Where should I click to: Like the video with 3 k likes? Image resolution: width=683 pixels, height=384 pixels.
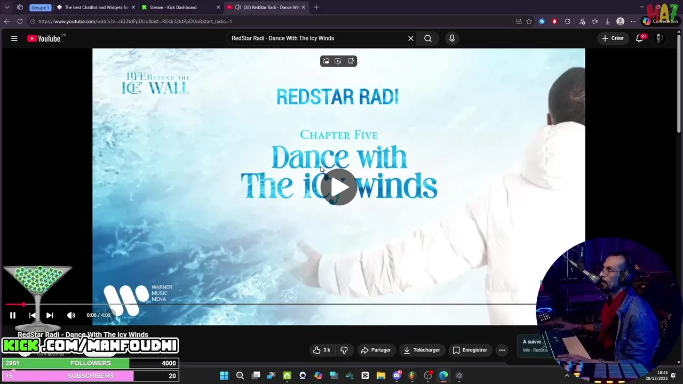pyautogui.click(x=322, y=350)
